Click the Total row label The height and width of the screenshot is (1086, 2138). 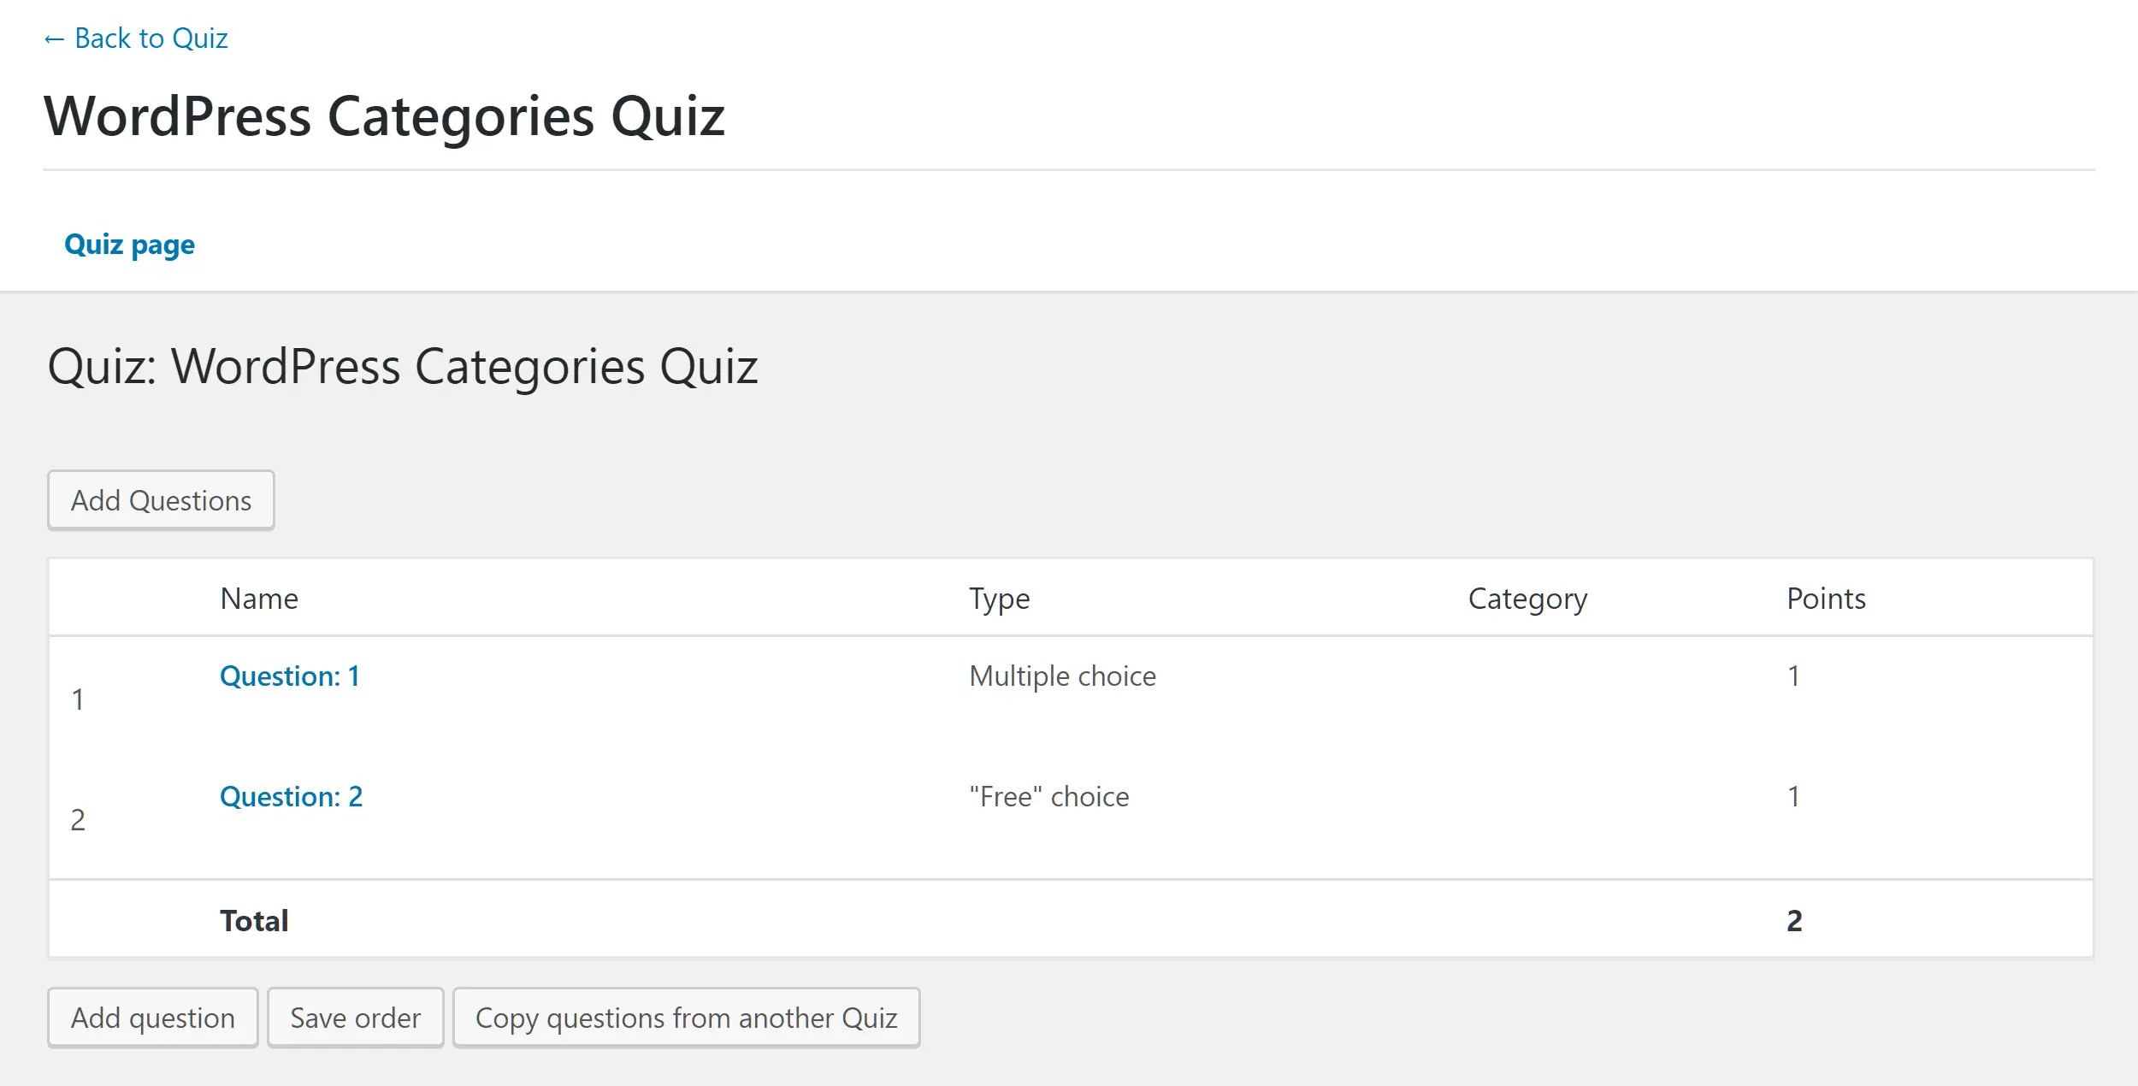[x=254, y=921]
